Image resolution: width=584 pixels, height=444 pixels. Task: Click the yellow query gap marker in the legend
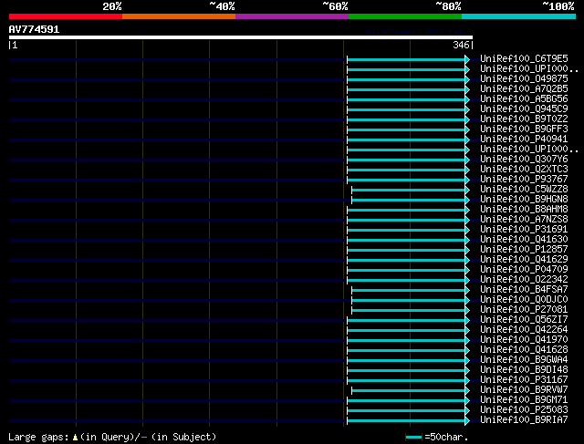tap(75, 437)
